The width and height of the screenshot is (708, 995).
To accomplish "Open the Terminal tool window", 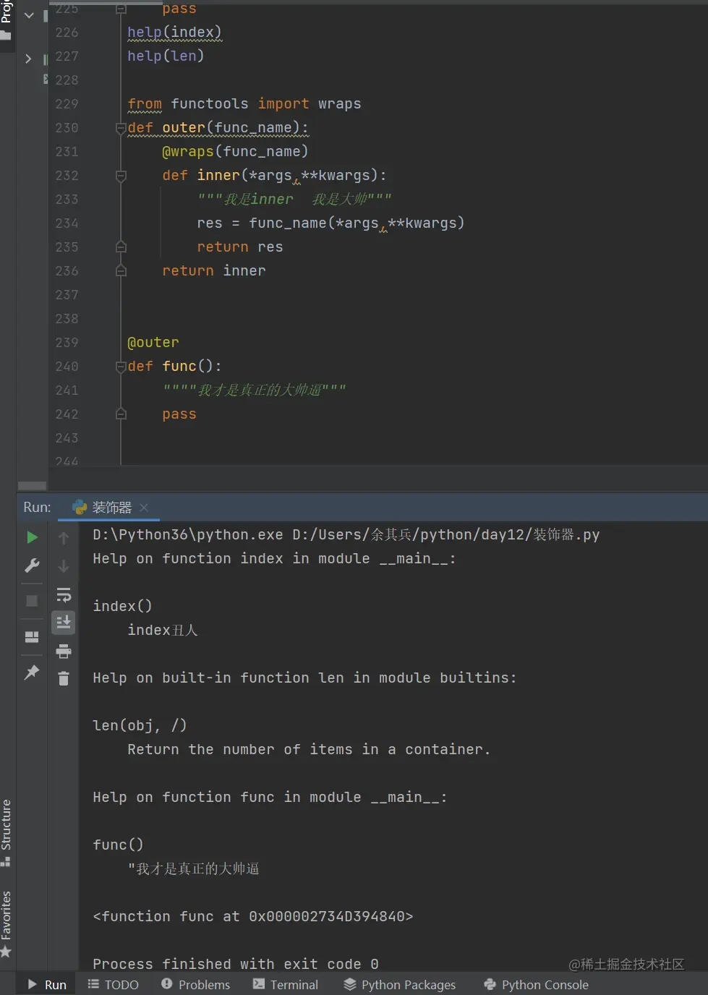I will point(286,985).
